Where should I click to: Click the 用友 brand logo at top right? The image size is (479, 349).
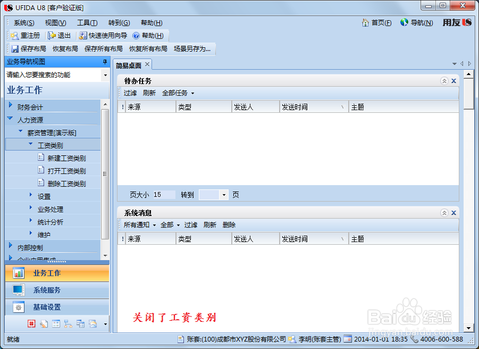[457, 22]
